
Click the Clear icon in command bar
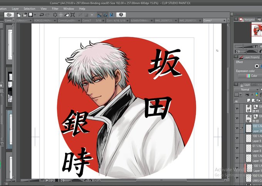tap(55, 15)
